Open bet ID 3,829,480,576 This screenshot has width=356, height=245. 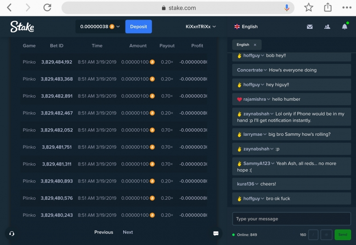57,198
